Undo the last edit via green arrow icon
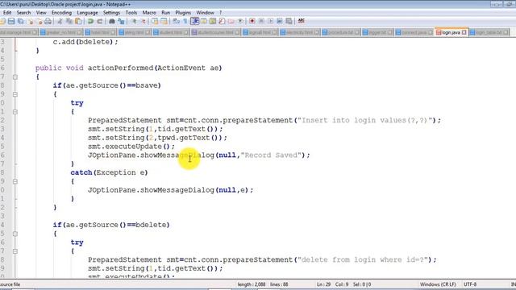This screenshot has height=290, width=516. pos(90,22)
